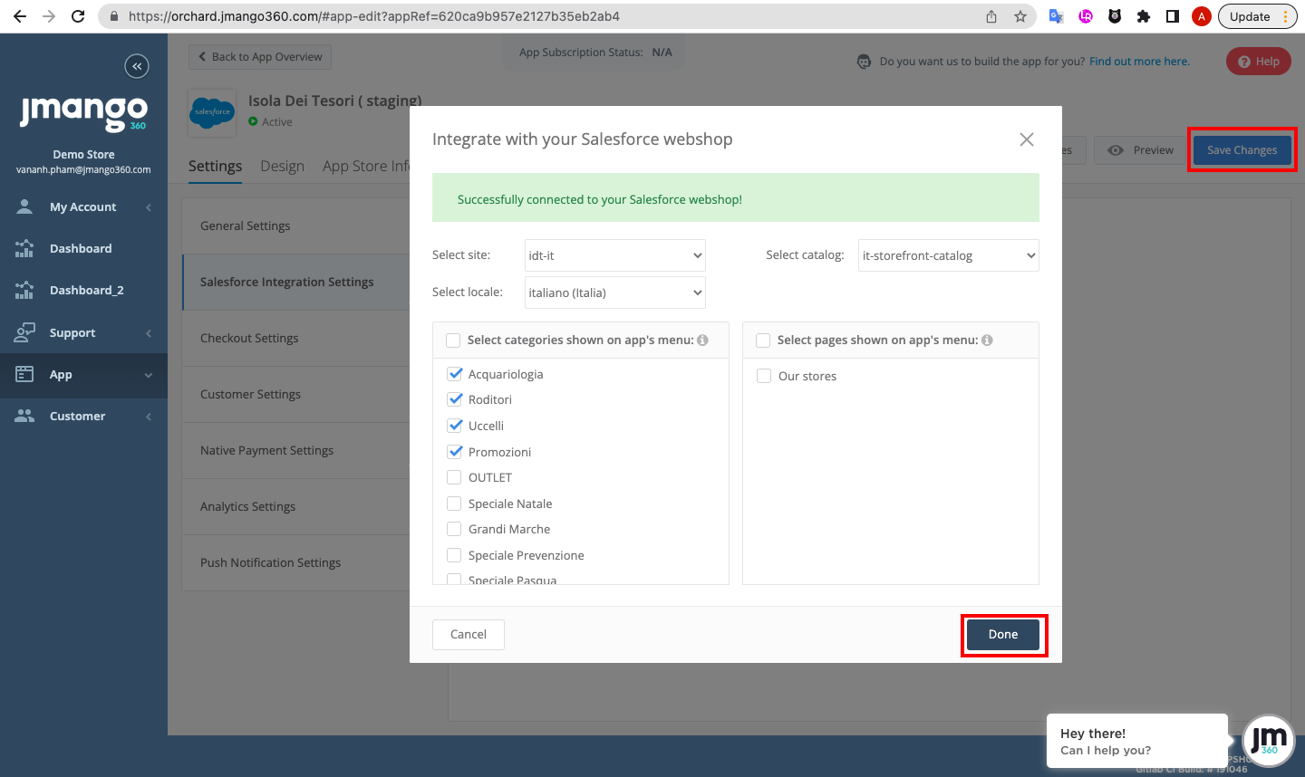Open the Select catalog dropdown
The height and width of the screenshot is (777, 1305).
pyautogui.click(x=948, y=255)
